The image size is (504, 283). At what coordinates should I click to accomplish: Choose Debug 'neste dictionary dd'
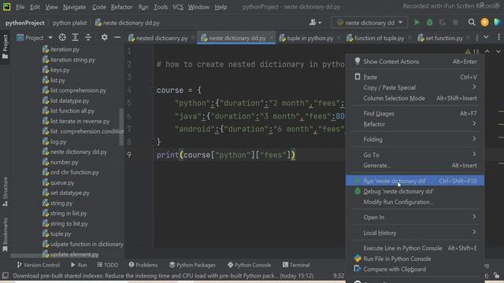pos(415,191)
